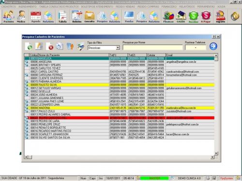
Task: Click the red A Pagar dollar icon
Action: point(206,16)
